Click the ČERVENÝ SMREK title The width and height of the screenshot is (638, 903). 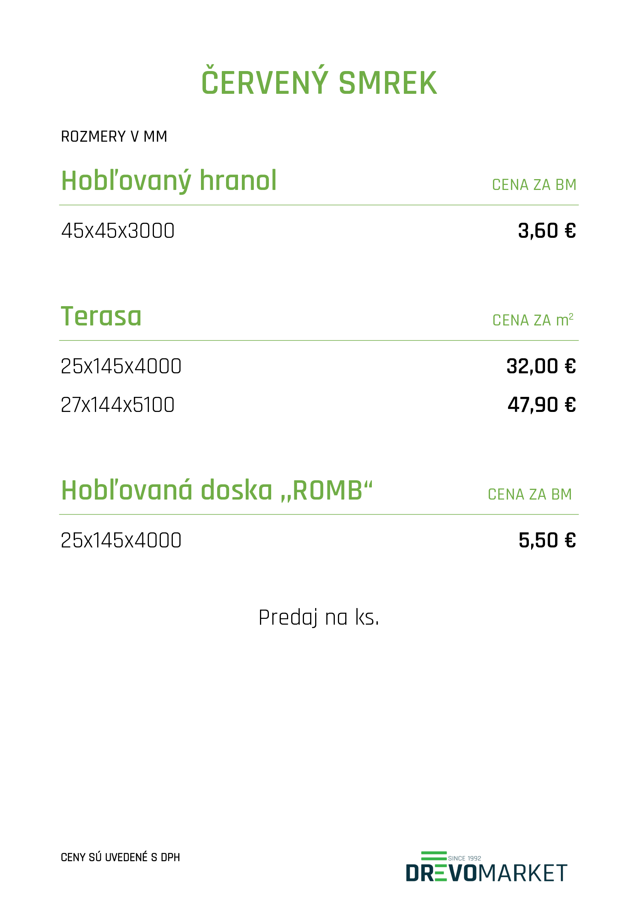(x=319, y=81)
